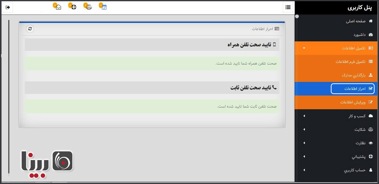
Task: Click the refresh icon on احراز اطلاعات panel
Action: click(x=30, y=29)
